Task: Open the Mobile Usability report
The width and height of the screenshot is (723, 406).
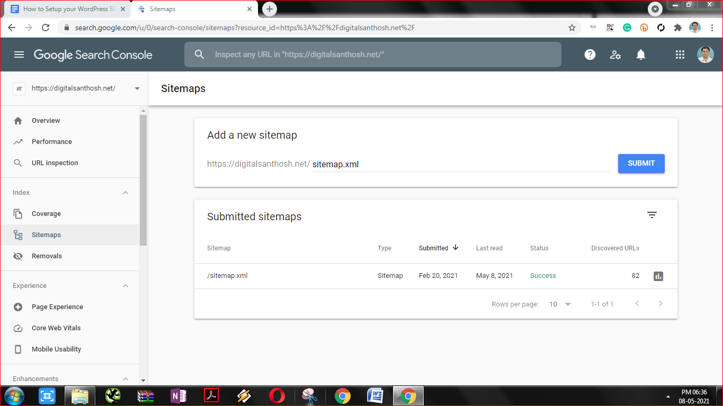Action: (x=69, y=349)
